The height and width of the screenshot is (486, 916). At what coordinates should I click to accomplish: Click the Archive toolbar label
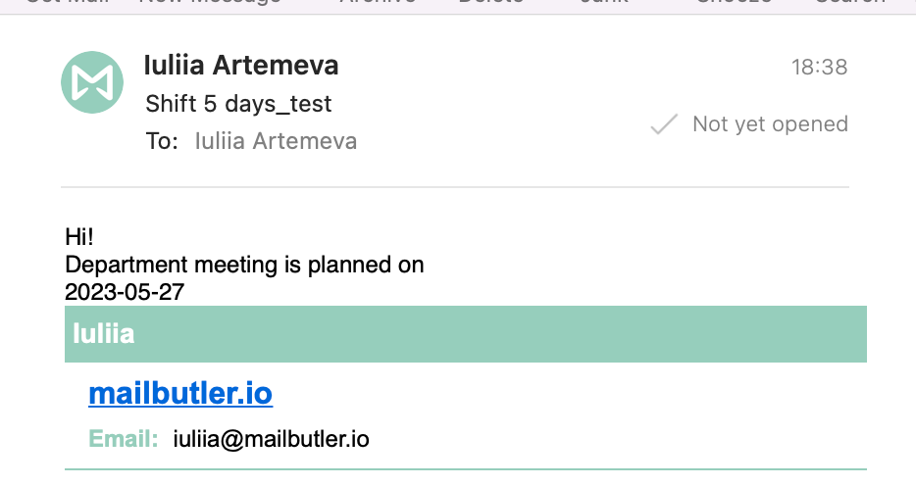click(x=378, y=2)
